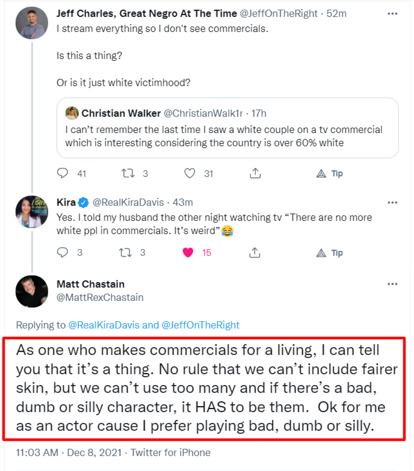Viewport: 414px width, 471px height.
Task: Click the Twitter for iPhone source link
Action: point(170,452)
